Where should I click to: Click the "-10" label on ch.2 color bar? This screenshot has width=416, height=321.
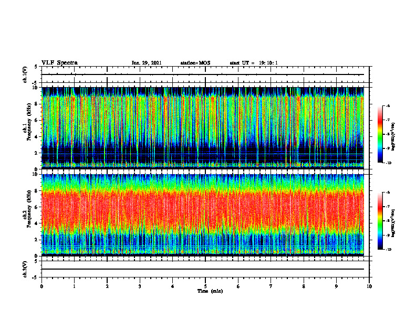[388, 250]
